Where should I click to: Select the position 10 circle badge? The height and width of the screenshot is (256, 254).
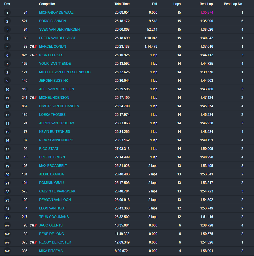point(7,89)
